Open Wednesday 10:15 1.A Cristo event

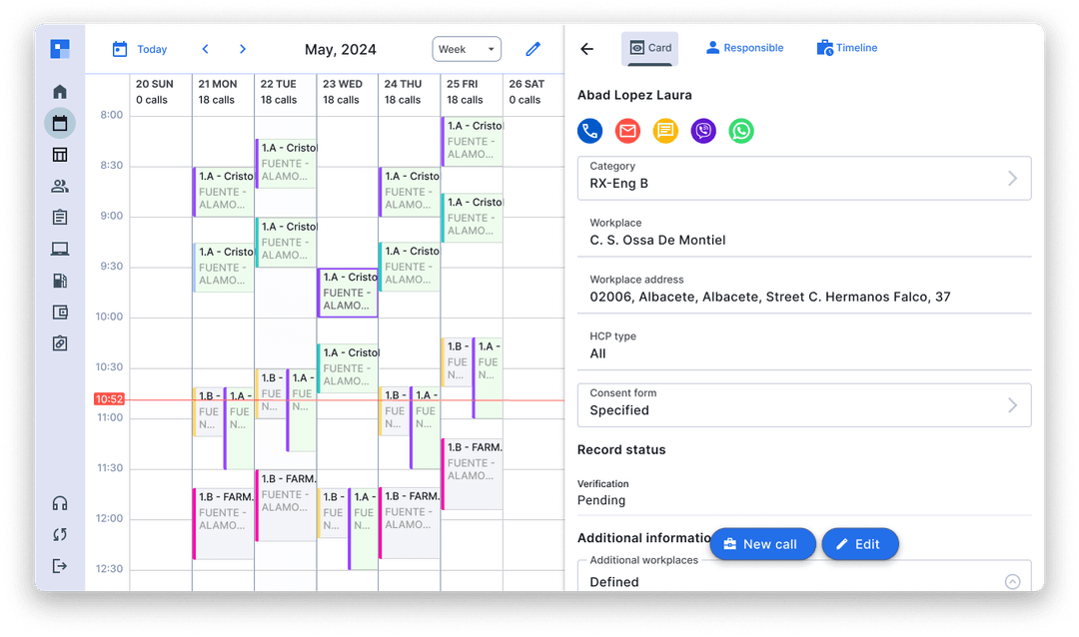(x=348, y=368)
